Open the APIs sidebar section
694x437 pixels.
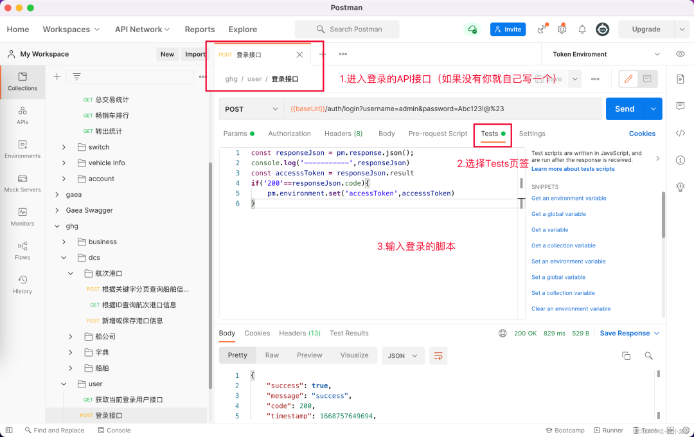tap(22, 116)
